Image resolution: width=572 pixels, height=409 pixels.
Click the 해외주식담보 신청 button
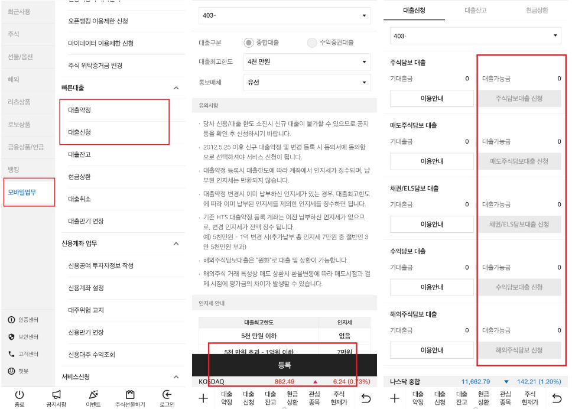519,350
